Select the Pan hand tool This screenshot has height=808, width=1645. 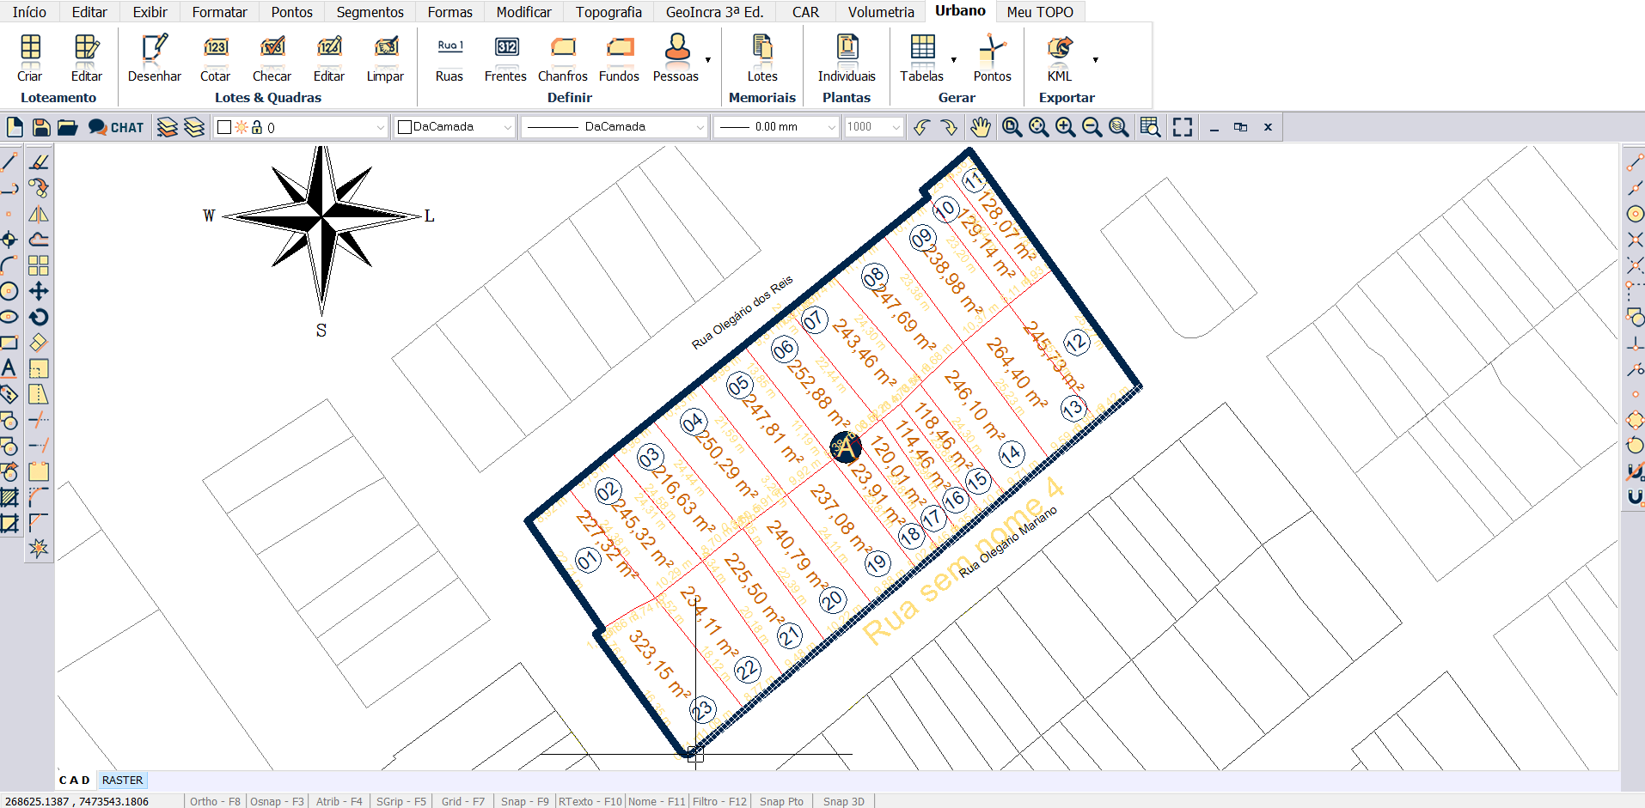pyautogui.click(x=980, y=127)
